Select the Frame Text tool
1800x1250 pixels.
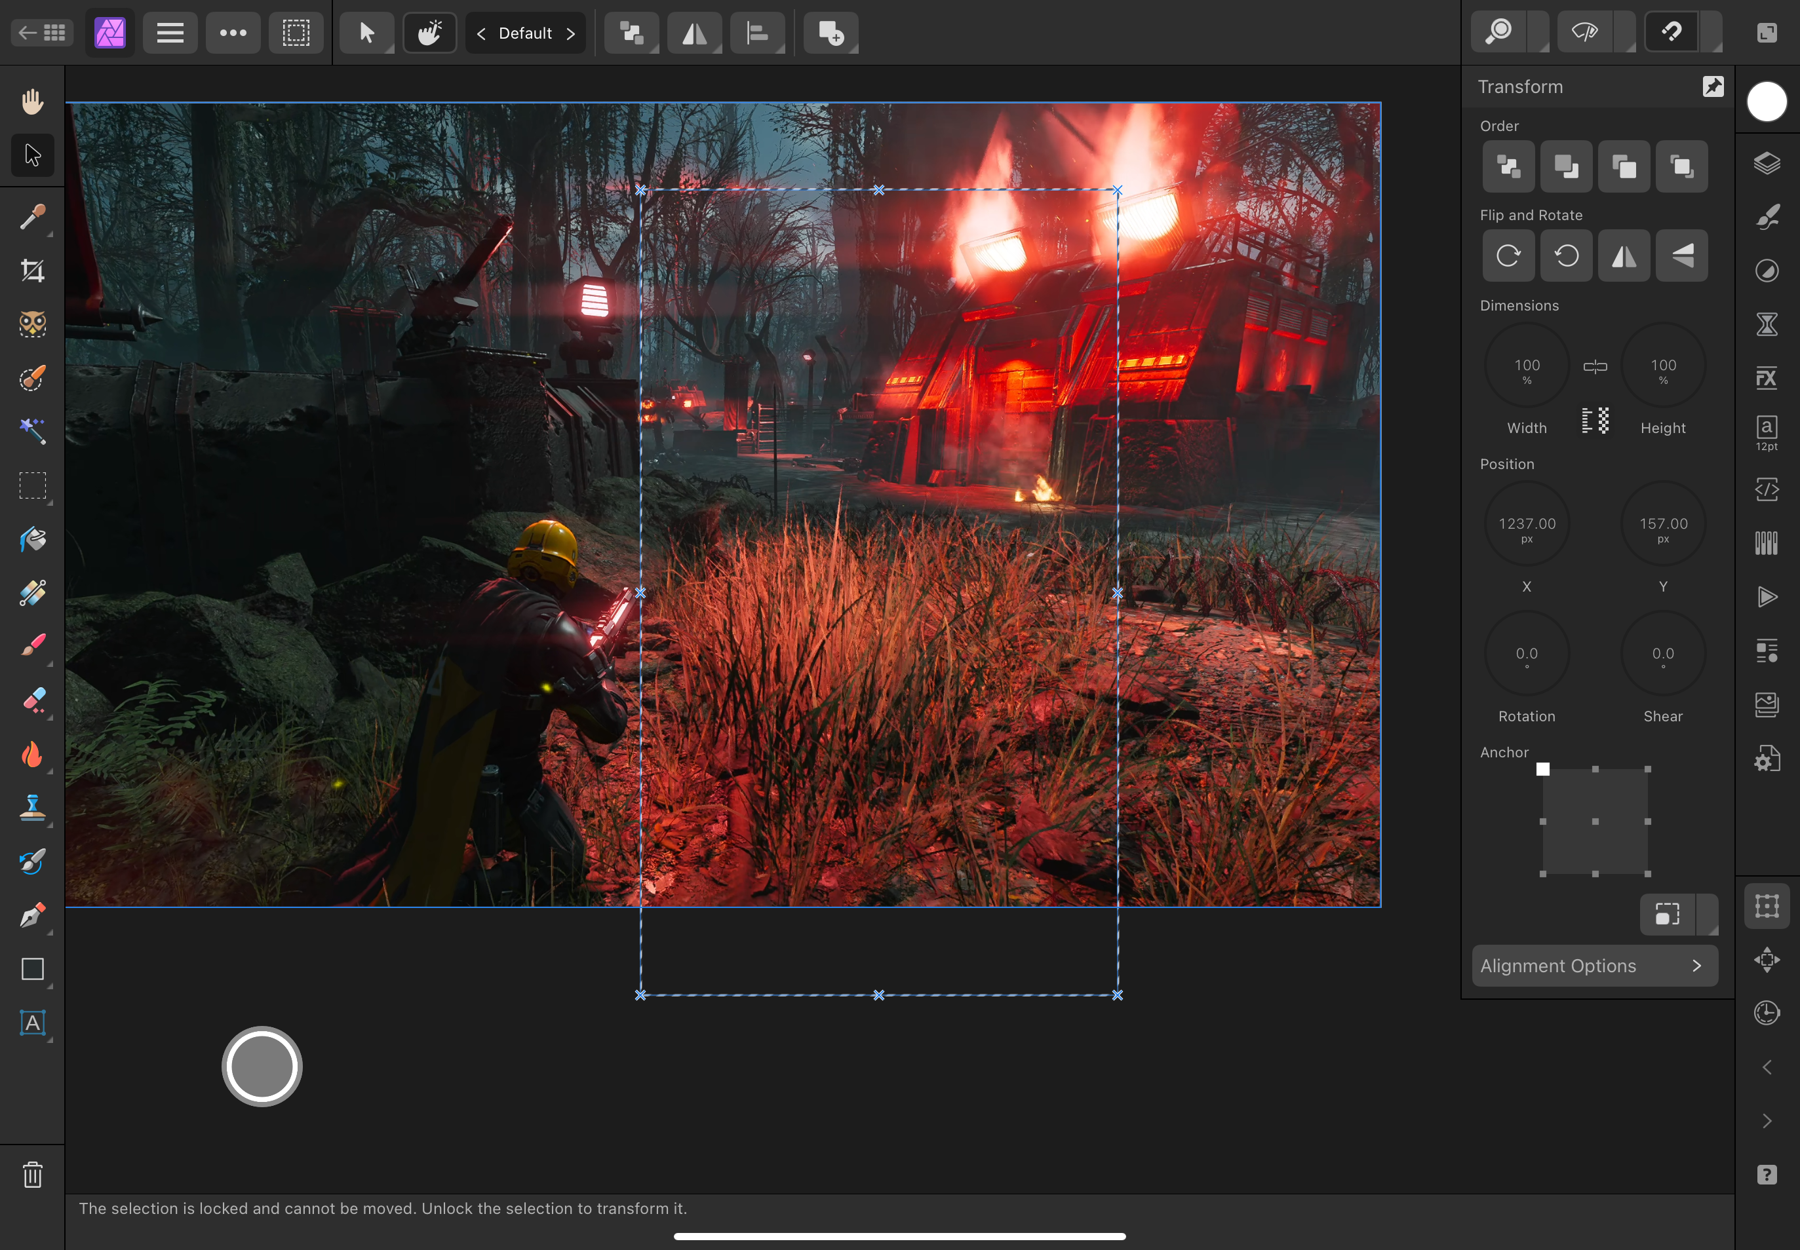pyautogui.click(x=32, y=1023)
